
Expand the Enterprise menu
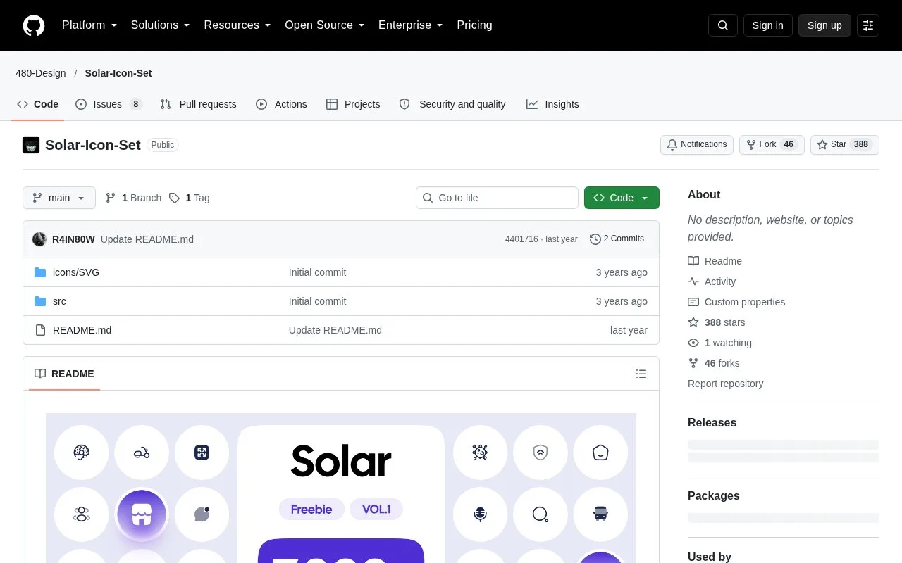click(410, 25)
